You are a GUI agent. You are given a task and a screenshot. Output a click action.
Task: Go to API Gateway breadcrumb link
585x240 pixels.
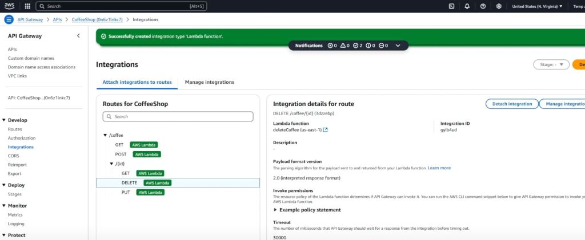(30, 19)
